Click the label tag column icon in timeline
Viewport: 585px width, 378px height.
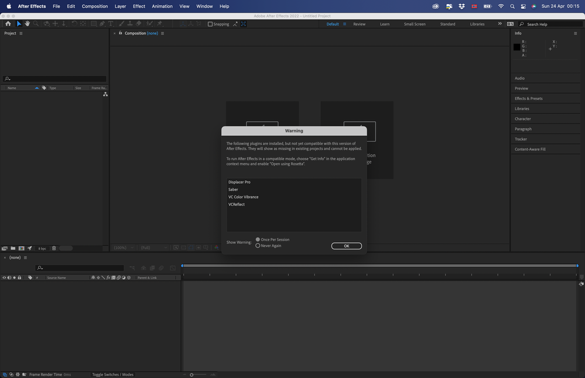(30, 278)
